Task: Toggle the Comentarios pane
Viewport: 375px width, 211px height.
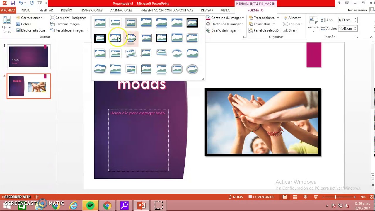Action: pos(261,197)
